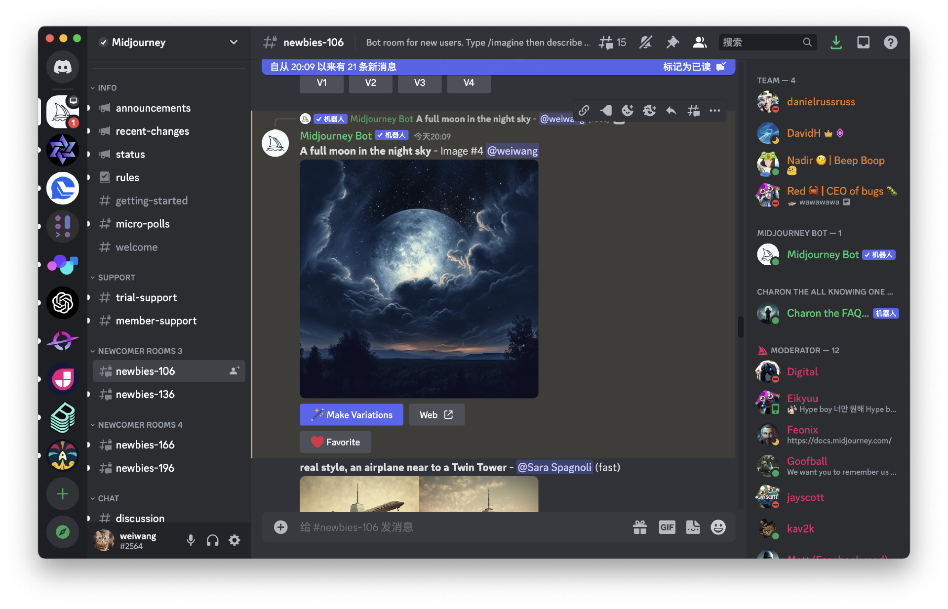This screenshot has height=609, width=948.
Task: Click the Favorite heart button
Action: (x=335, y=442)
